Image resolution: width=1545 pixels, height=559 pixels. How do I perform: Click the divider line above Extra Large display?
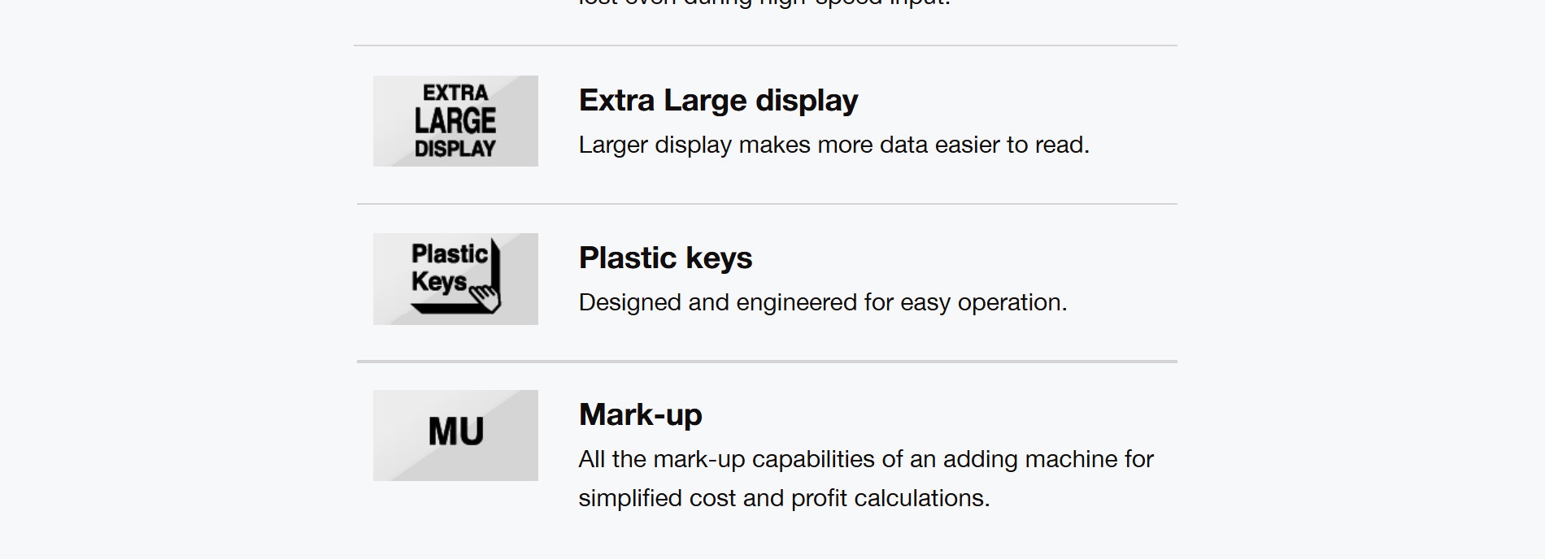pyautogui.click(x=765, y=45)
